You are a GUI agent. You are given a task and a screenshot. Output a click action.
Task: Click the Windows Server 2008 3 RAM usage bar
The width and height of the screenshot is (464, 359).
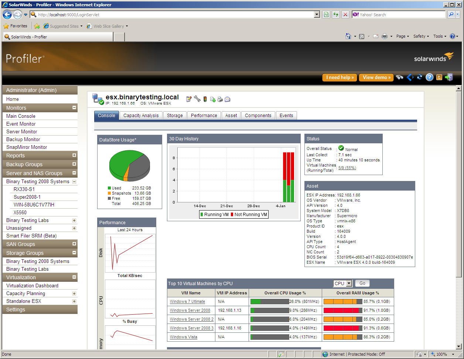point(343,328)
